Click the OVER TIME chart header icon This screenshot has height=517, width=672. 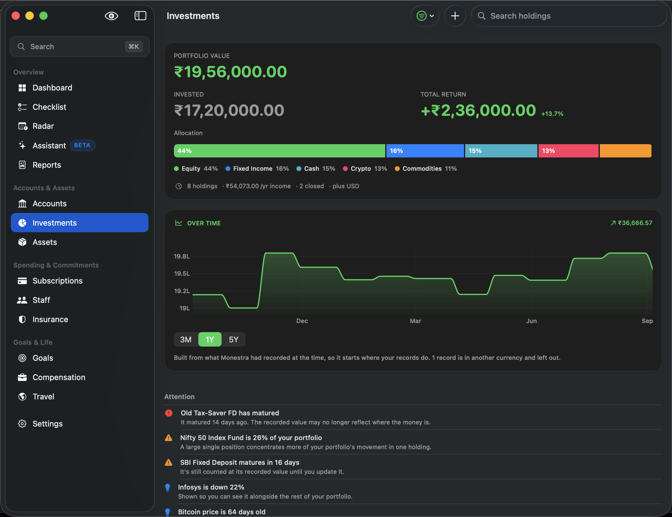[x=178, y=223]
